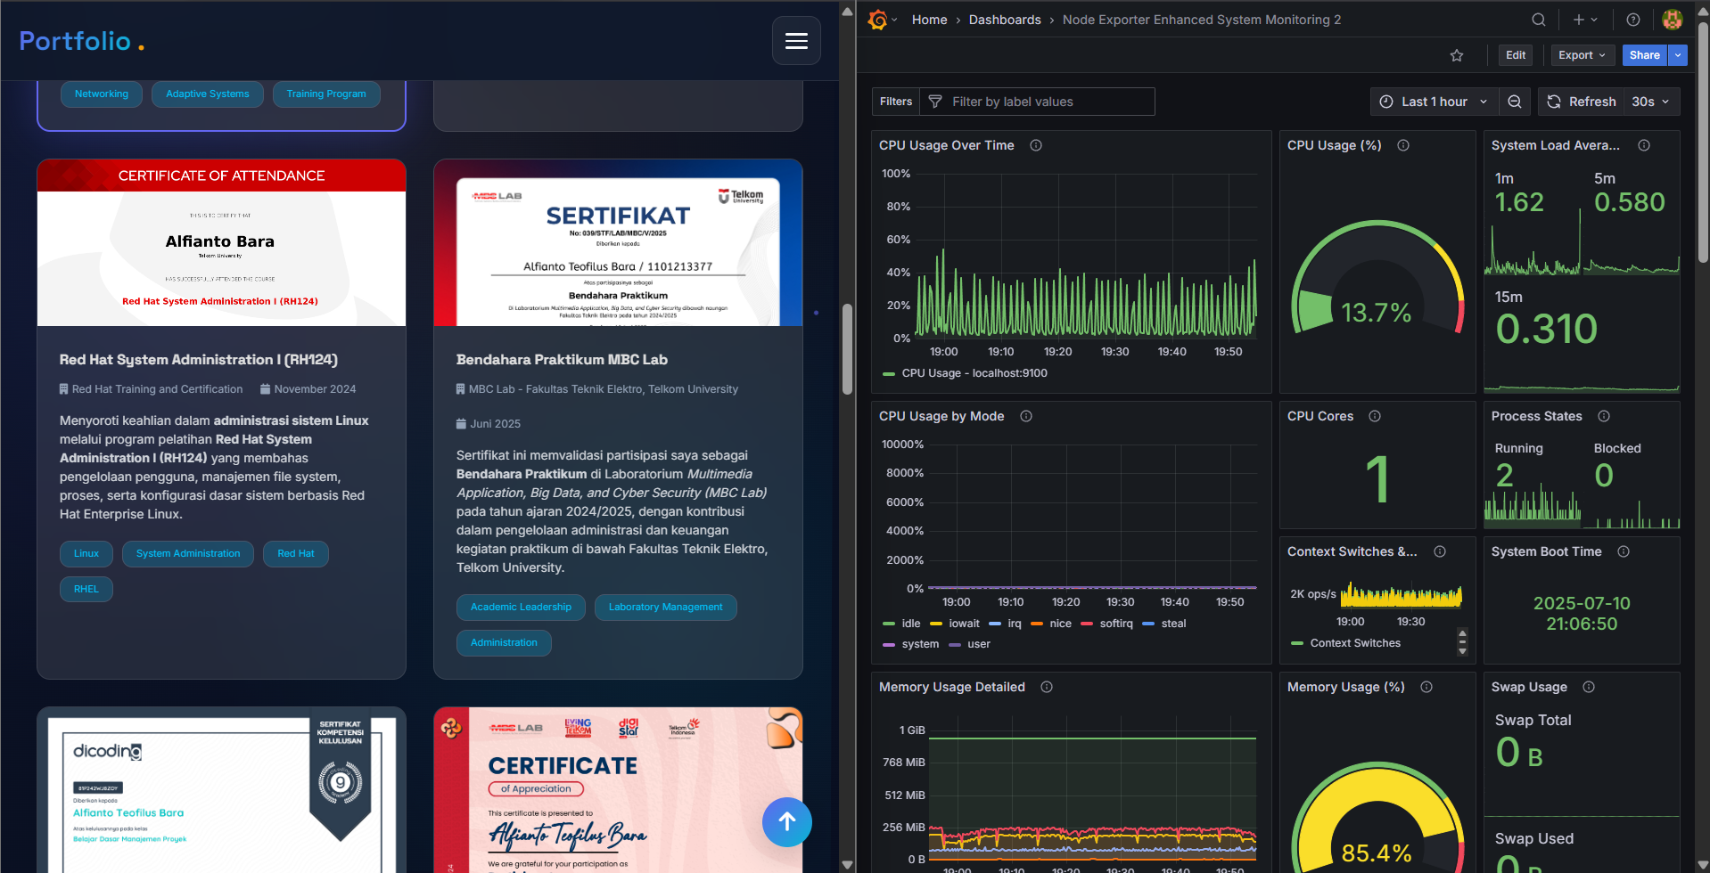Click the Certificate of Appreciation thumbnail
The height and width of the screenshot is (873, 1710).
618,790
